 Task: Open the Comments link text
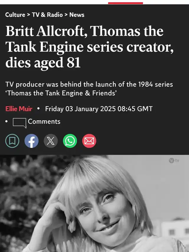coord(44,121)
